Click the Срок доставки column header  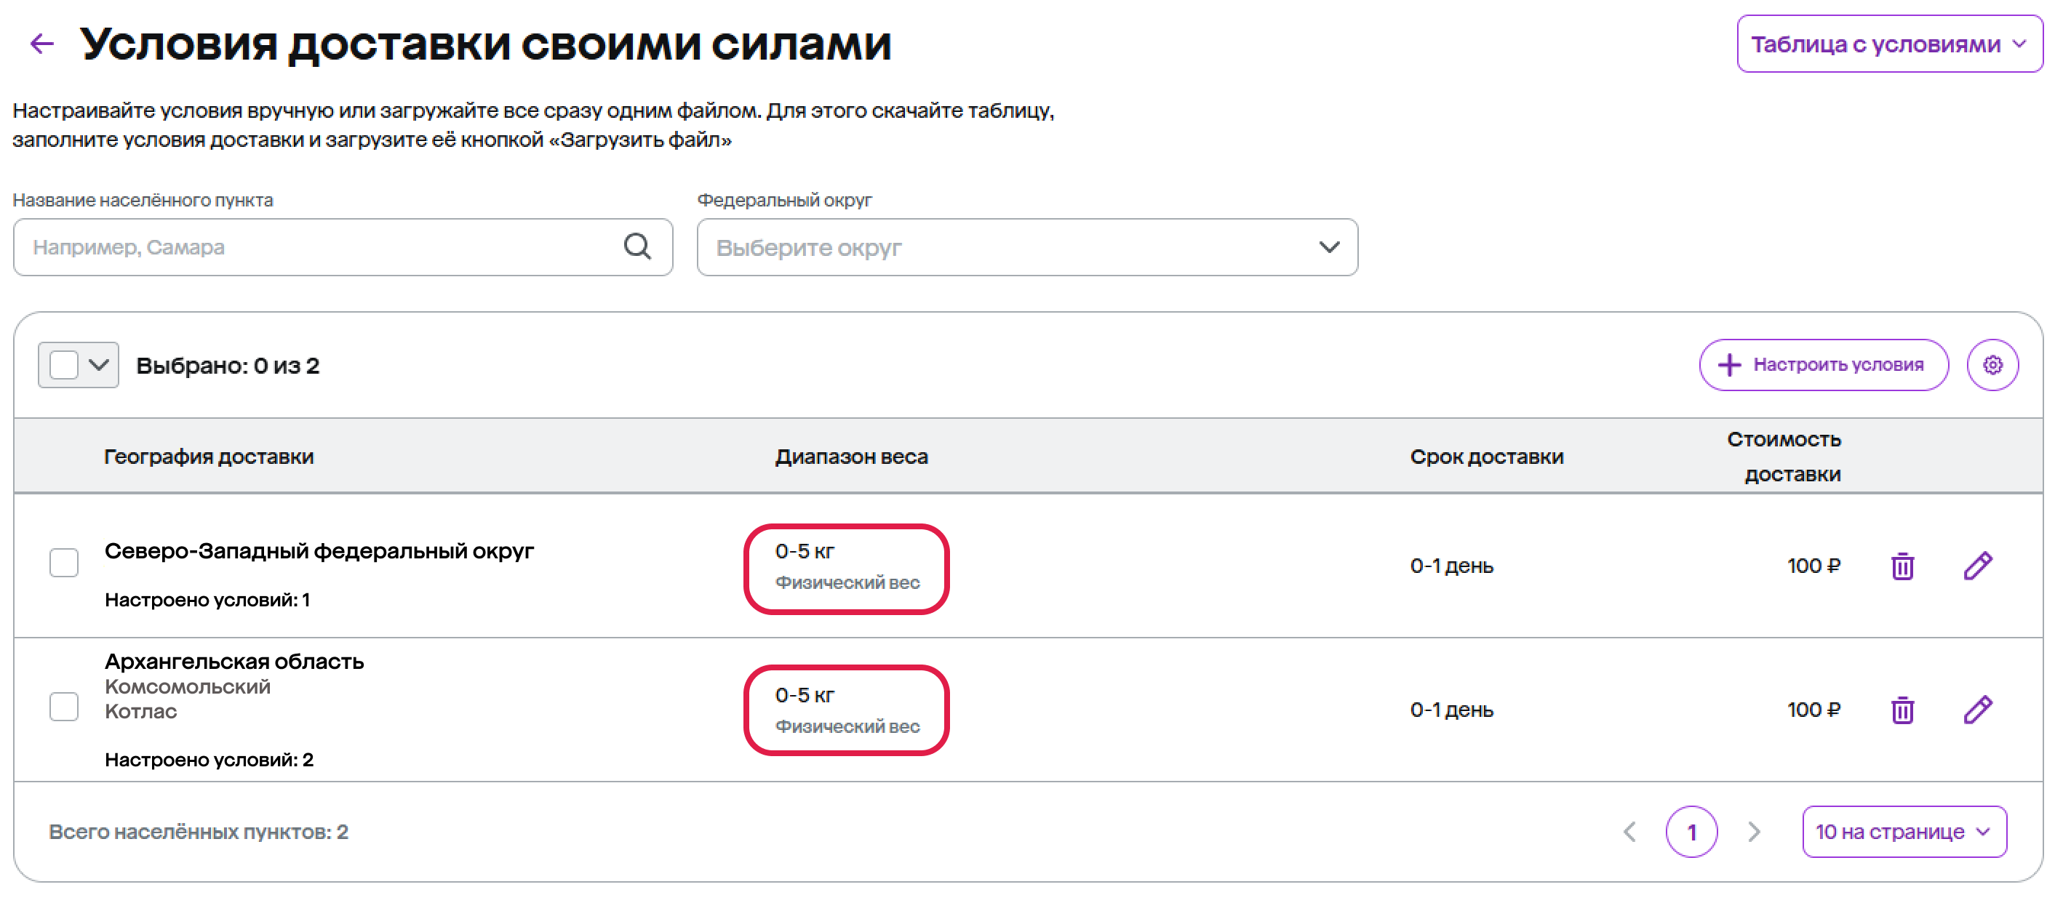1486,457
